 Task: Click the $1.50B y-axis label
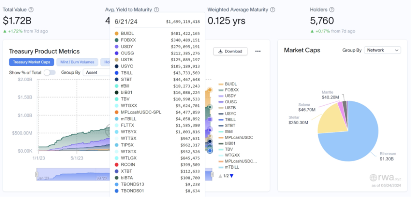pos(24,97)
